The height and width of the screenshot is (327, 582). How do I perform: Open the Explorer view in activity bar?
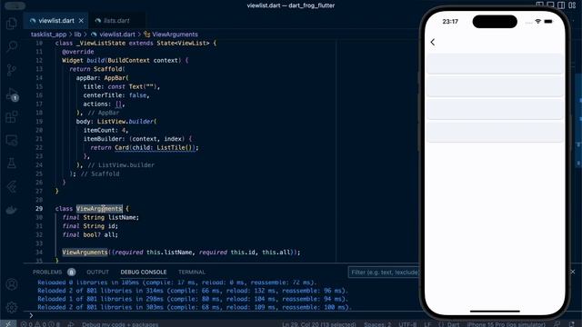point(12,24)
